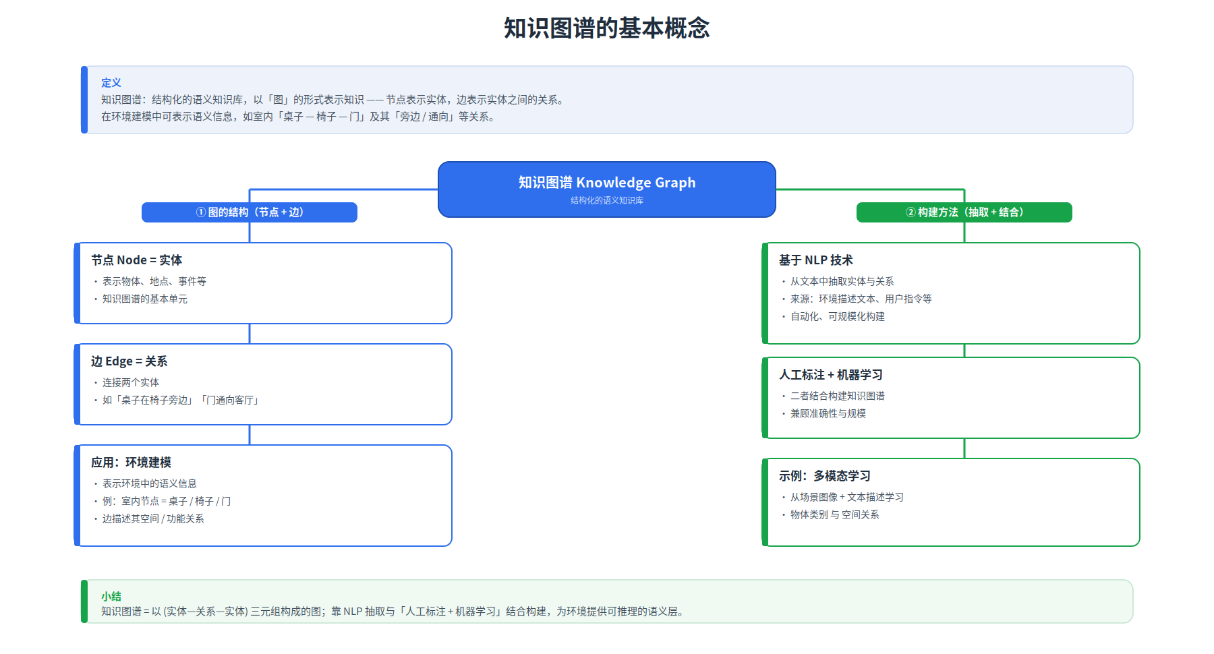This screenshot has width=1214, height=654.
Task: Click bullet 二者结合构建知识图谱
Action: coord(838,396)
